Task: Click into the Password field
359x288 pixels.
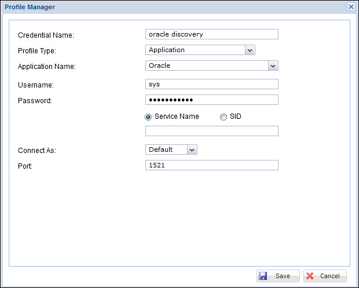Action: 211,100
